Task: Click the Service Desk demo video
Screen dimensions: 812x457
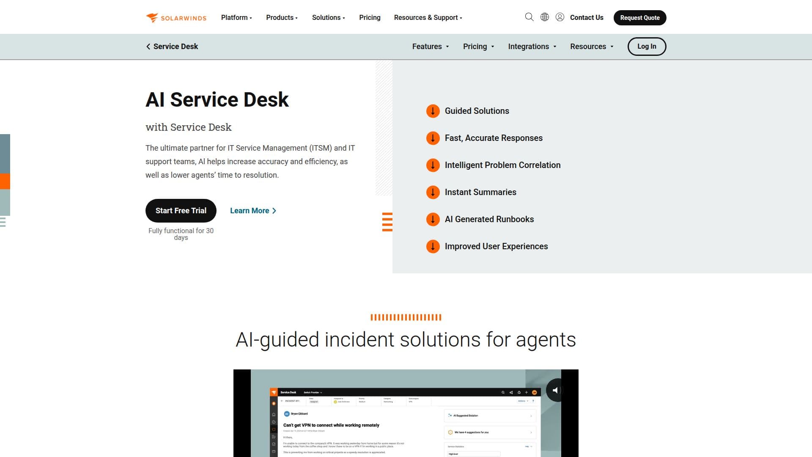Action: coord(406,413)
